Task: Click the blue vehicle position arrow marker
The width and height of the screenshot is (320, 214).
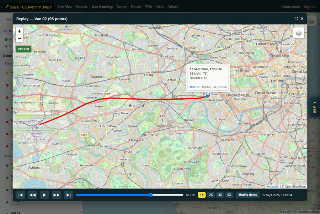Action: coord(208,96)
